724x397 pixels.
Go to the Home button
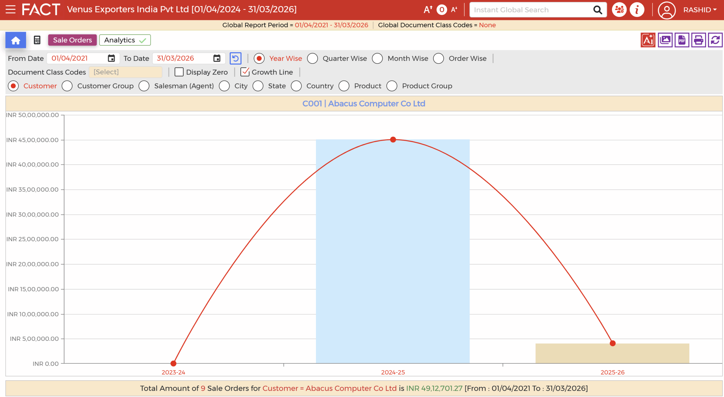coord(16,40)
